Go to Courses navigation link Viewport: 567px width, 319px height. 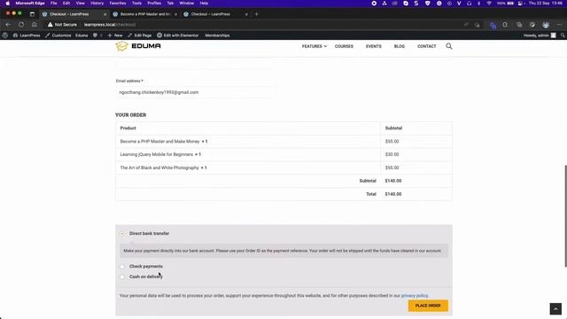(x=344, y=46)
